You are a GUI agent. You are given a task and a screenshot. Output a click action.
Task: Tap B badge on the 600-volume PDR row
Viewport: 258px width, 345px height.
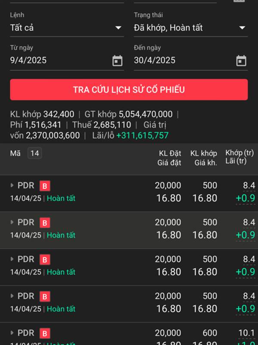(45, 333)
